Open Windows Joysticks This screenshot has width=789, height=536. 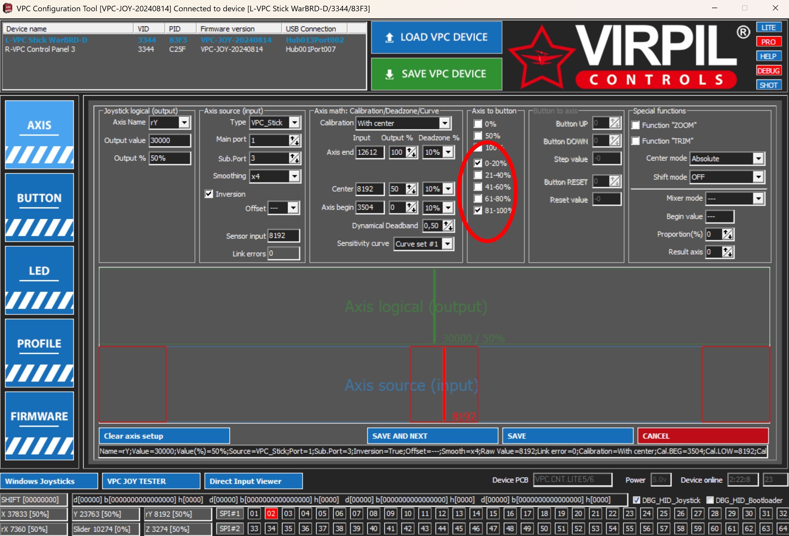49,481
